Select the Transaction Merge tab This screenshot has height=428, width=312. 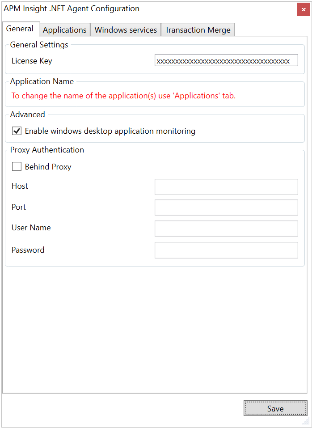coord(198,30)
